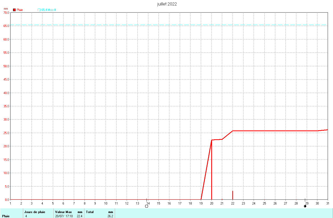Image resolution: width=333 pixels, height=218 pixels.
Task: Click day 22 on the x-axis
Action: point(233,203)
